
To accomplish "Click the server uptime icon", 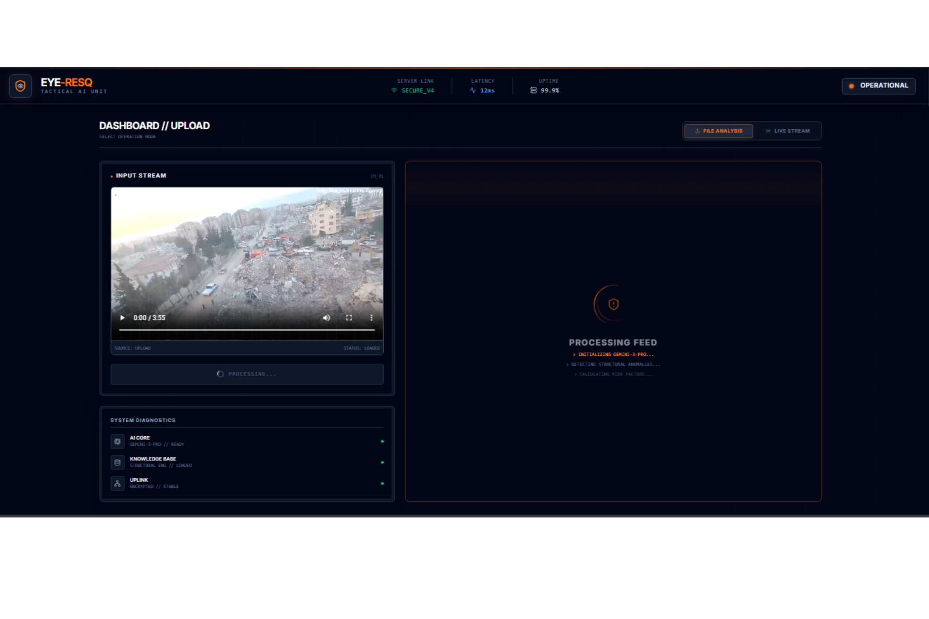I will pos(533,90).
